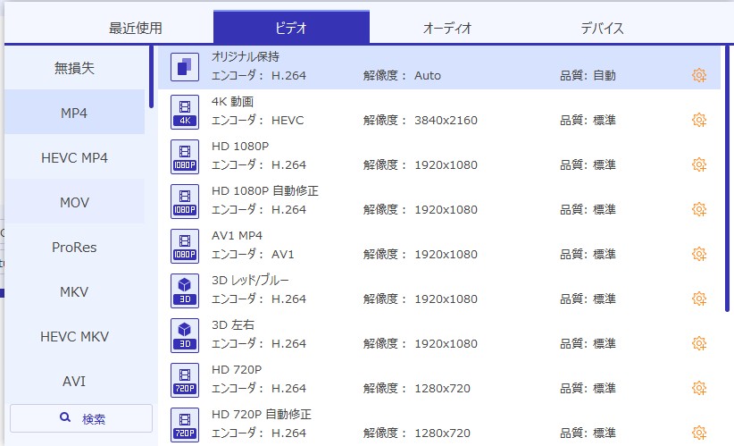Viewport: 734px width, 446px height.
Task: Choose the 3D 左右 preset title
Action: (x=233, y=324)
